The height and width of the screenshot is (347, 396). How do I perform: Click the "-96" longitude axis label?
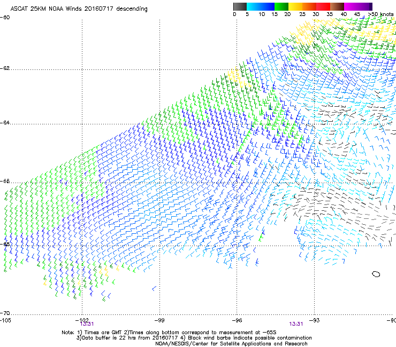(237, 320)
